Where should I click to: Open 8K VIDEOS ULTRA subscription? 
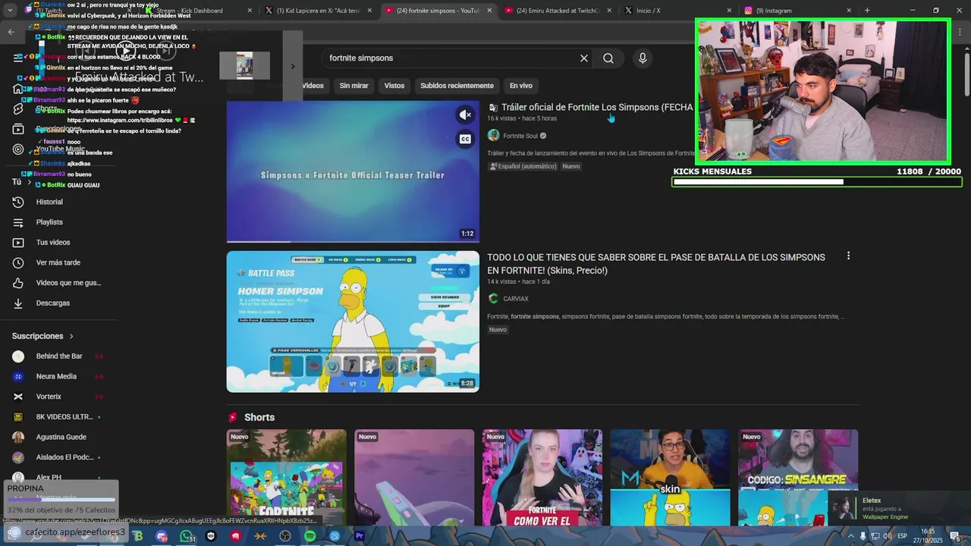click(x=64, y=417)
